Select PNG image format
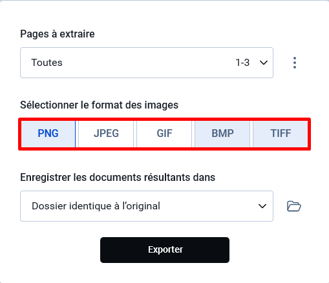 pyautogui.click(x=48, y=134)
